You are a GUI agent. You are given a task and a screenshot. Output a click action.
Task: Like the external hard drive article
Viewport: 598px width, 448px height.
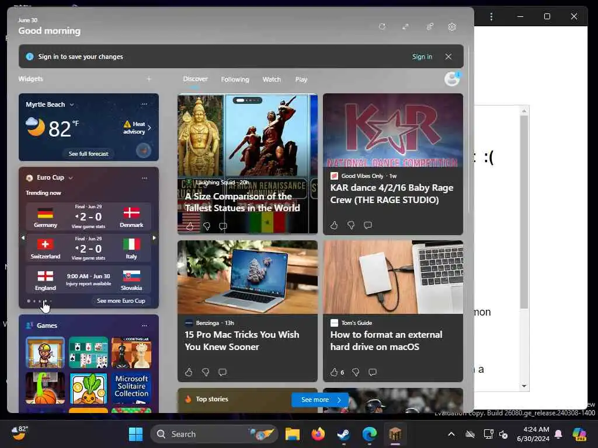point(335,372)
